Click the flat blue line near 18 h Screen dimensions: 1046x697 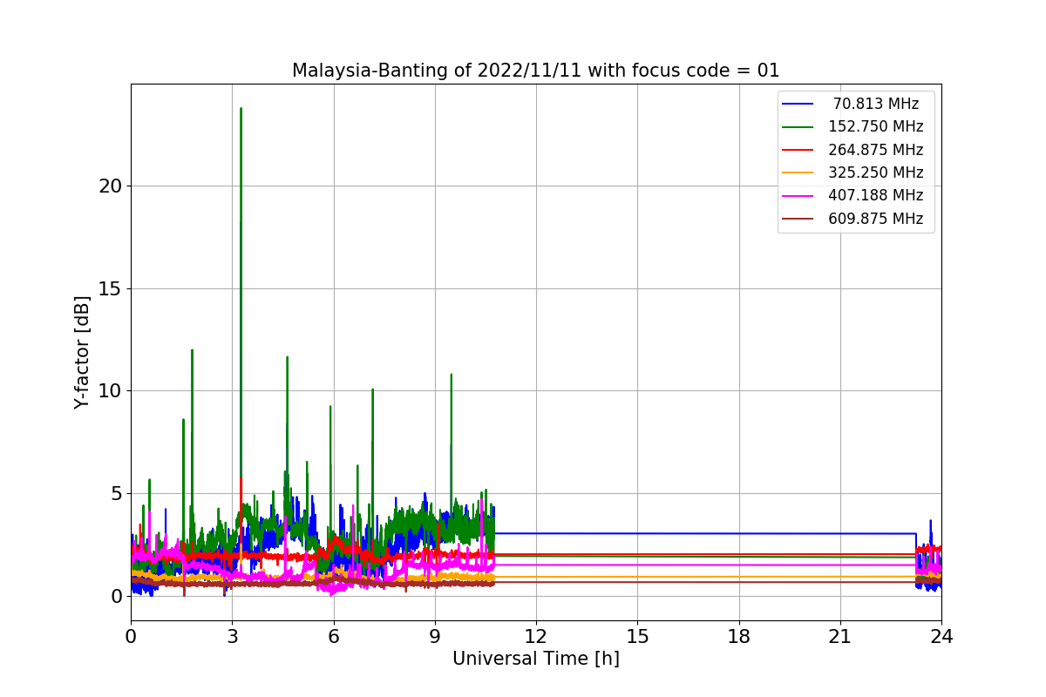tap(738, 533)
